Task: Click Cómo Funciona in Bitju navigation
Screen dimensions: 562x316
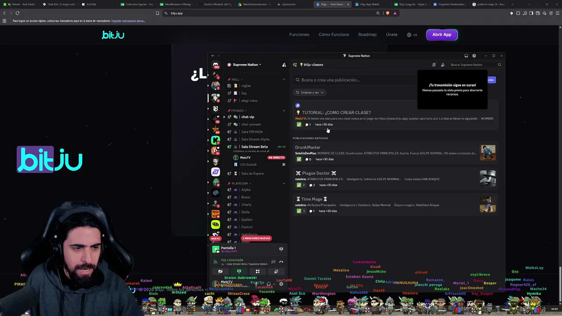Action: [334, 35]
